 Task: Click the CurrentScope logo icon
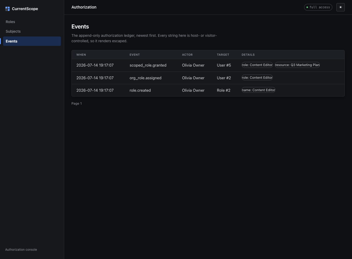point(8,9)
